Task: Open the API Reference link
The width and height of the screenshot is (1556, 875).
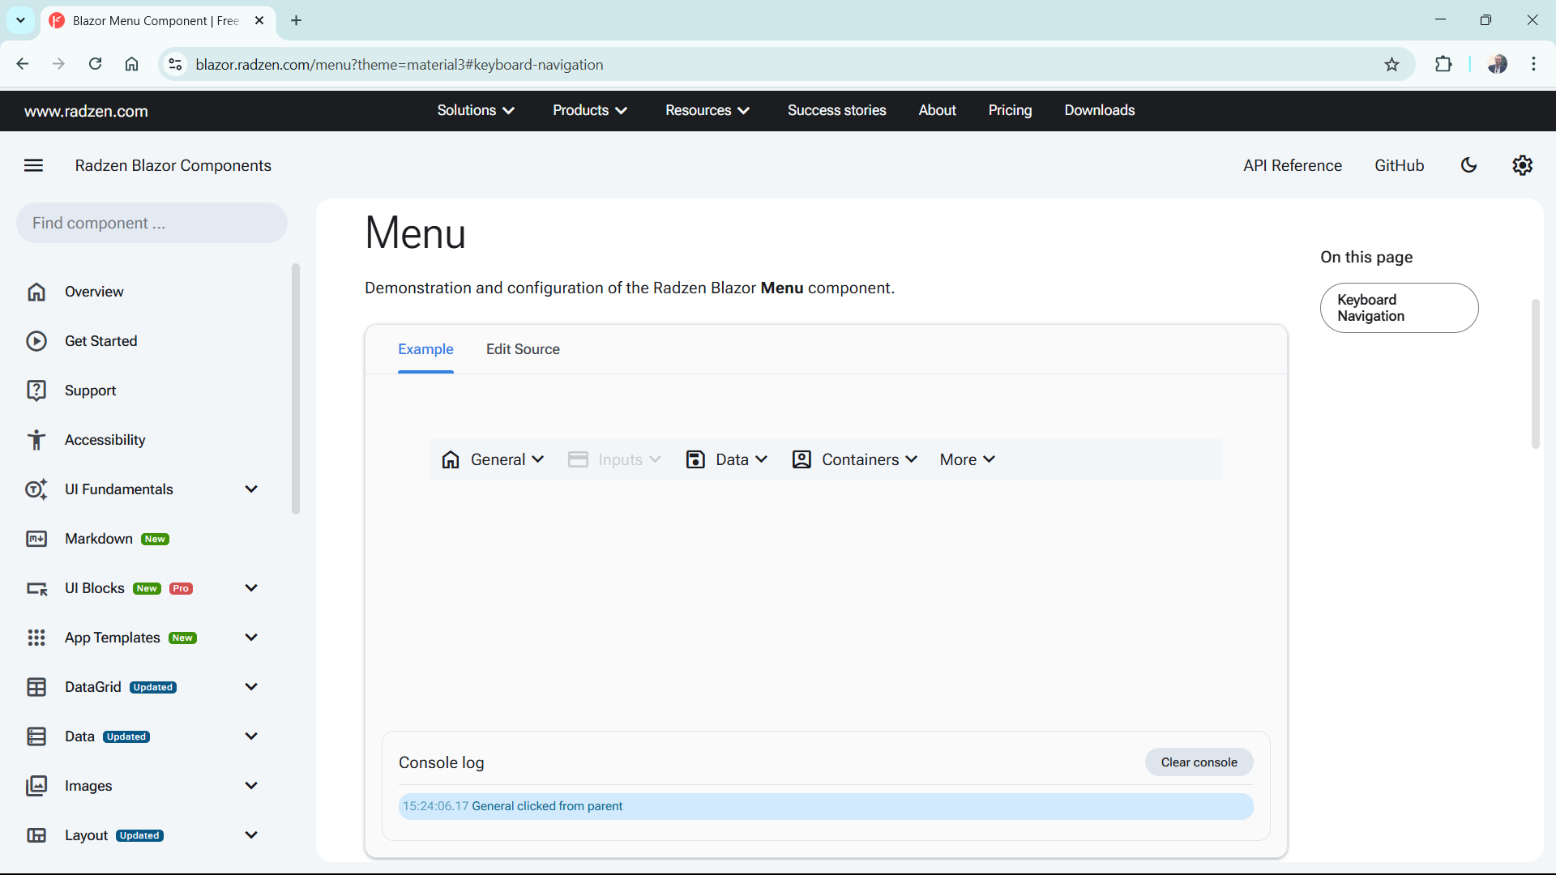Action: tap(1293, 165)
